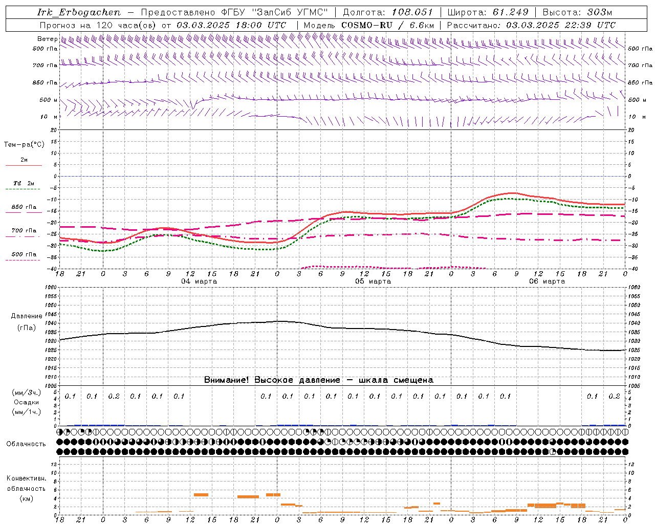Click the '500 гПа' label in the temperature legend
The width and height of the screenshot is (655, 524).
[x=24, y=254]
